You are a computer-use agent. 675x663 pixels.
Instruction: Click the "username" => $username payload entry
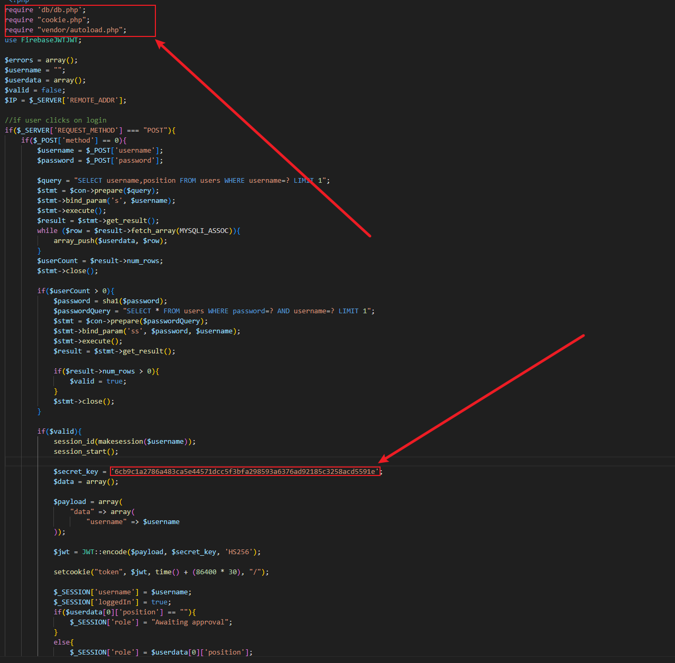[133, 522]
